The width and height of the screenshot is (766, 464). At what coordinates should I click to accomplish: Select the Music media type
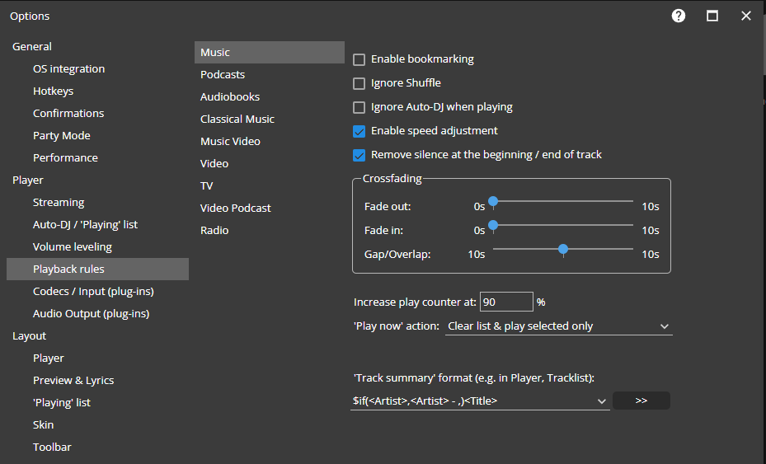270,52
